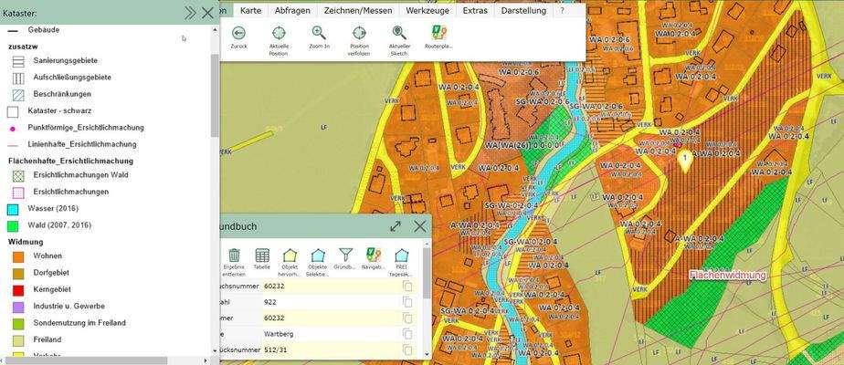Activate the Zoom In magnifier tool
Viewport: 844px width, 365px height.
click(319, 33)
